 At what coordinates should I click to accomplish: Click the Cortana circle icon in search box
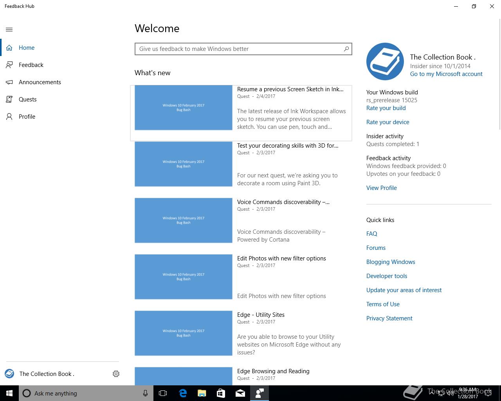(x=27, y=393)
